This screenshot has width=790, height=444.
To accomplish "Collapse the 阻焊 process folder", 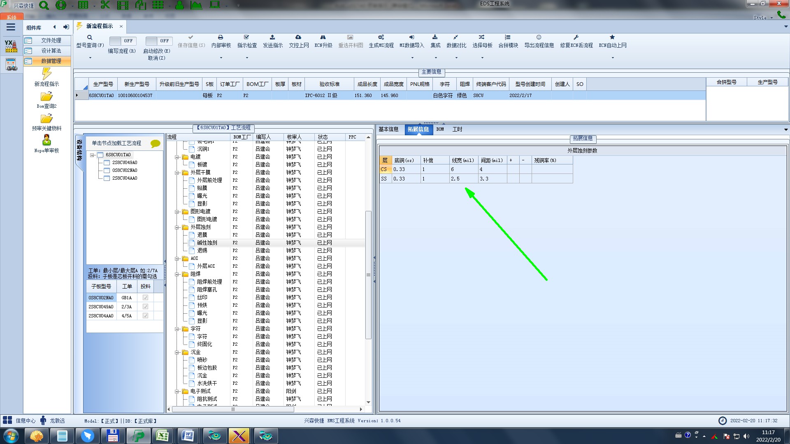I will click(x=177, y=274).
